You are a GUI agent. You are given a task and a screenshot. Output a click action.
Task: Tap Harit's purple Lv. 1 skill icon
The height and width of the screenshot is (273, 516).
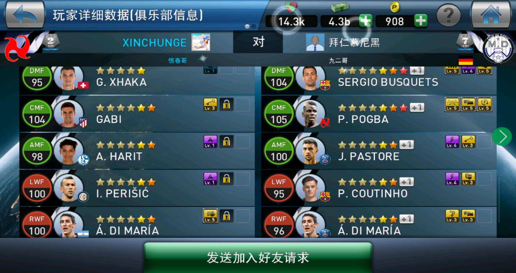click(210, 142)
